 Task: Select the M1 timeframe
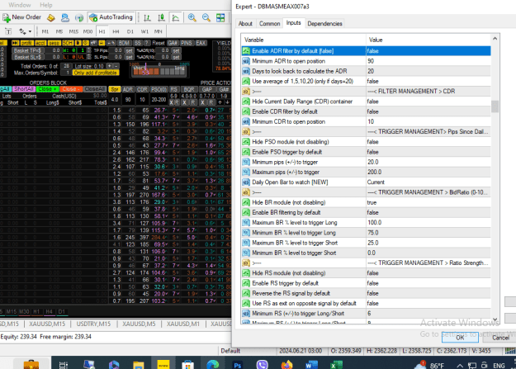[x=45, y=31]
